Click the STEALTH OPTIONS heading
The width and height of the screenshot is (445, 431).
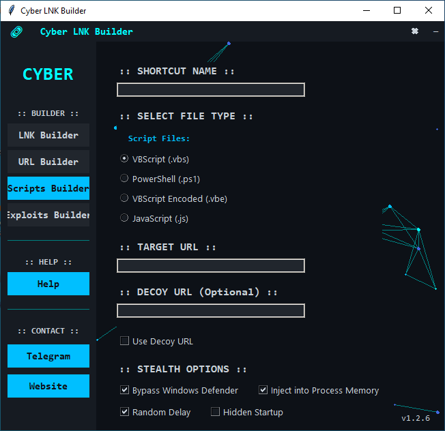pyautogui.click(x=184, y=369)
